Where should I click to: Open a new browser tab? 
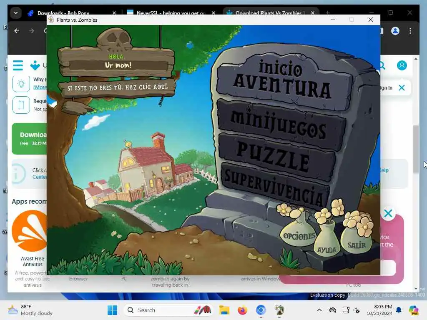(328, 13)
